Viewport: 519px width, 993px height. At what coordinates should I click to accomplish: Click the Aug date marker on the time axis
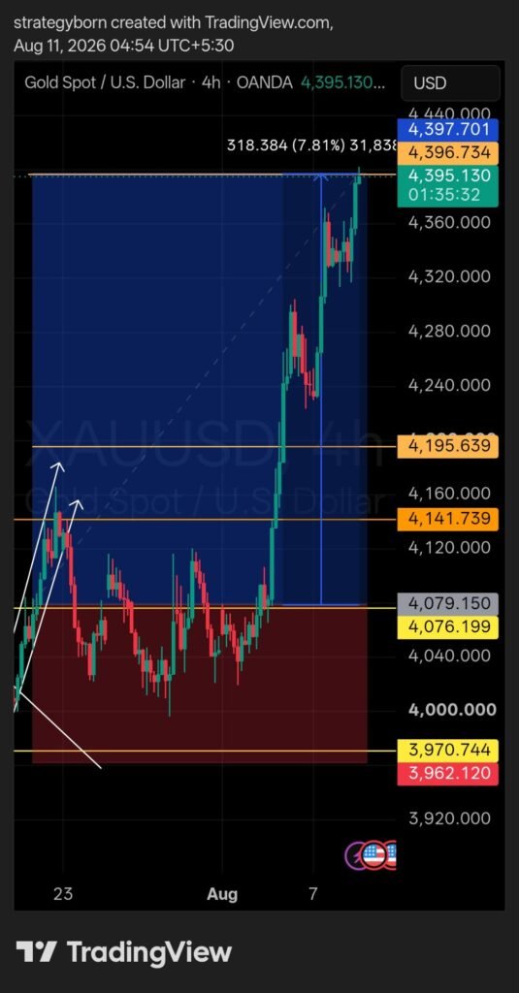pos(222,894)
